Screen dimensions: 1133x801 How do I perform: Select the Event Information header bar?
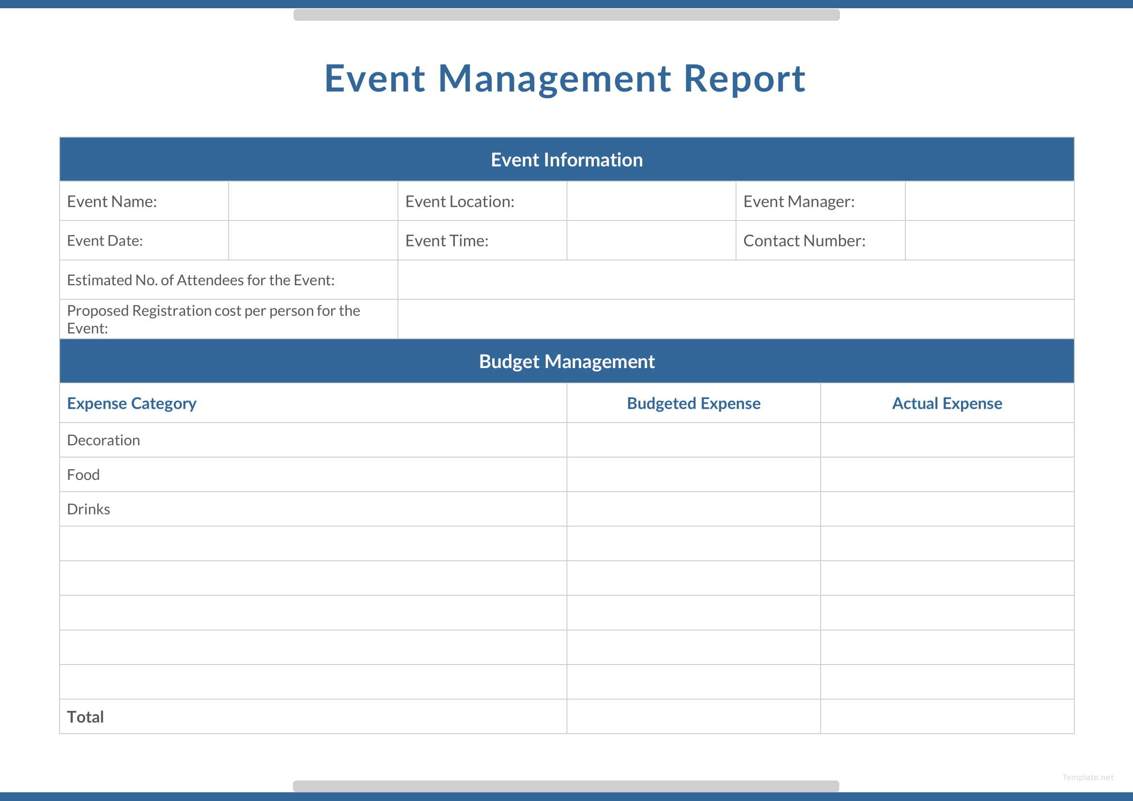567,159
